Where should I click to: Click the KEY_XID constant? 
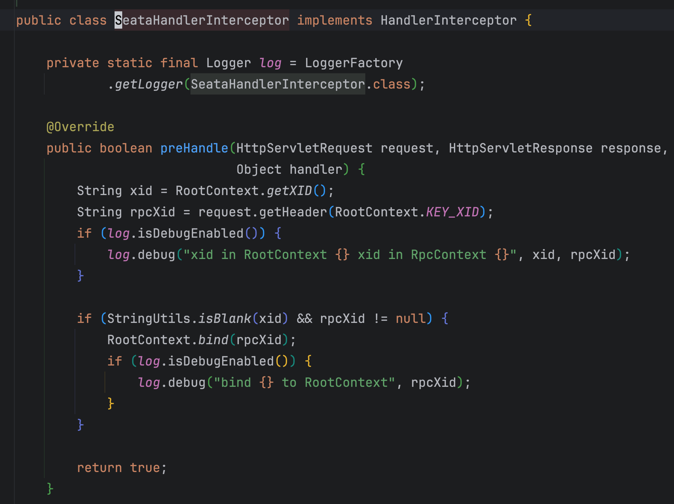click(452, 212)
